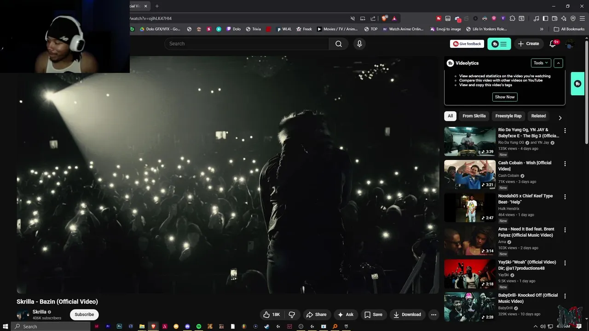Subscribe to Skrilla channel

click(x=84, y=314)
